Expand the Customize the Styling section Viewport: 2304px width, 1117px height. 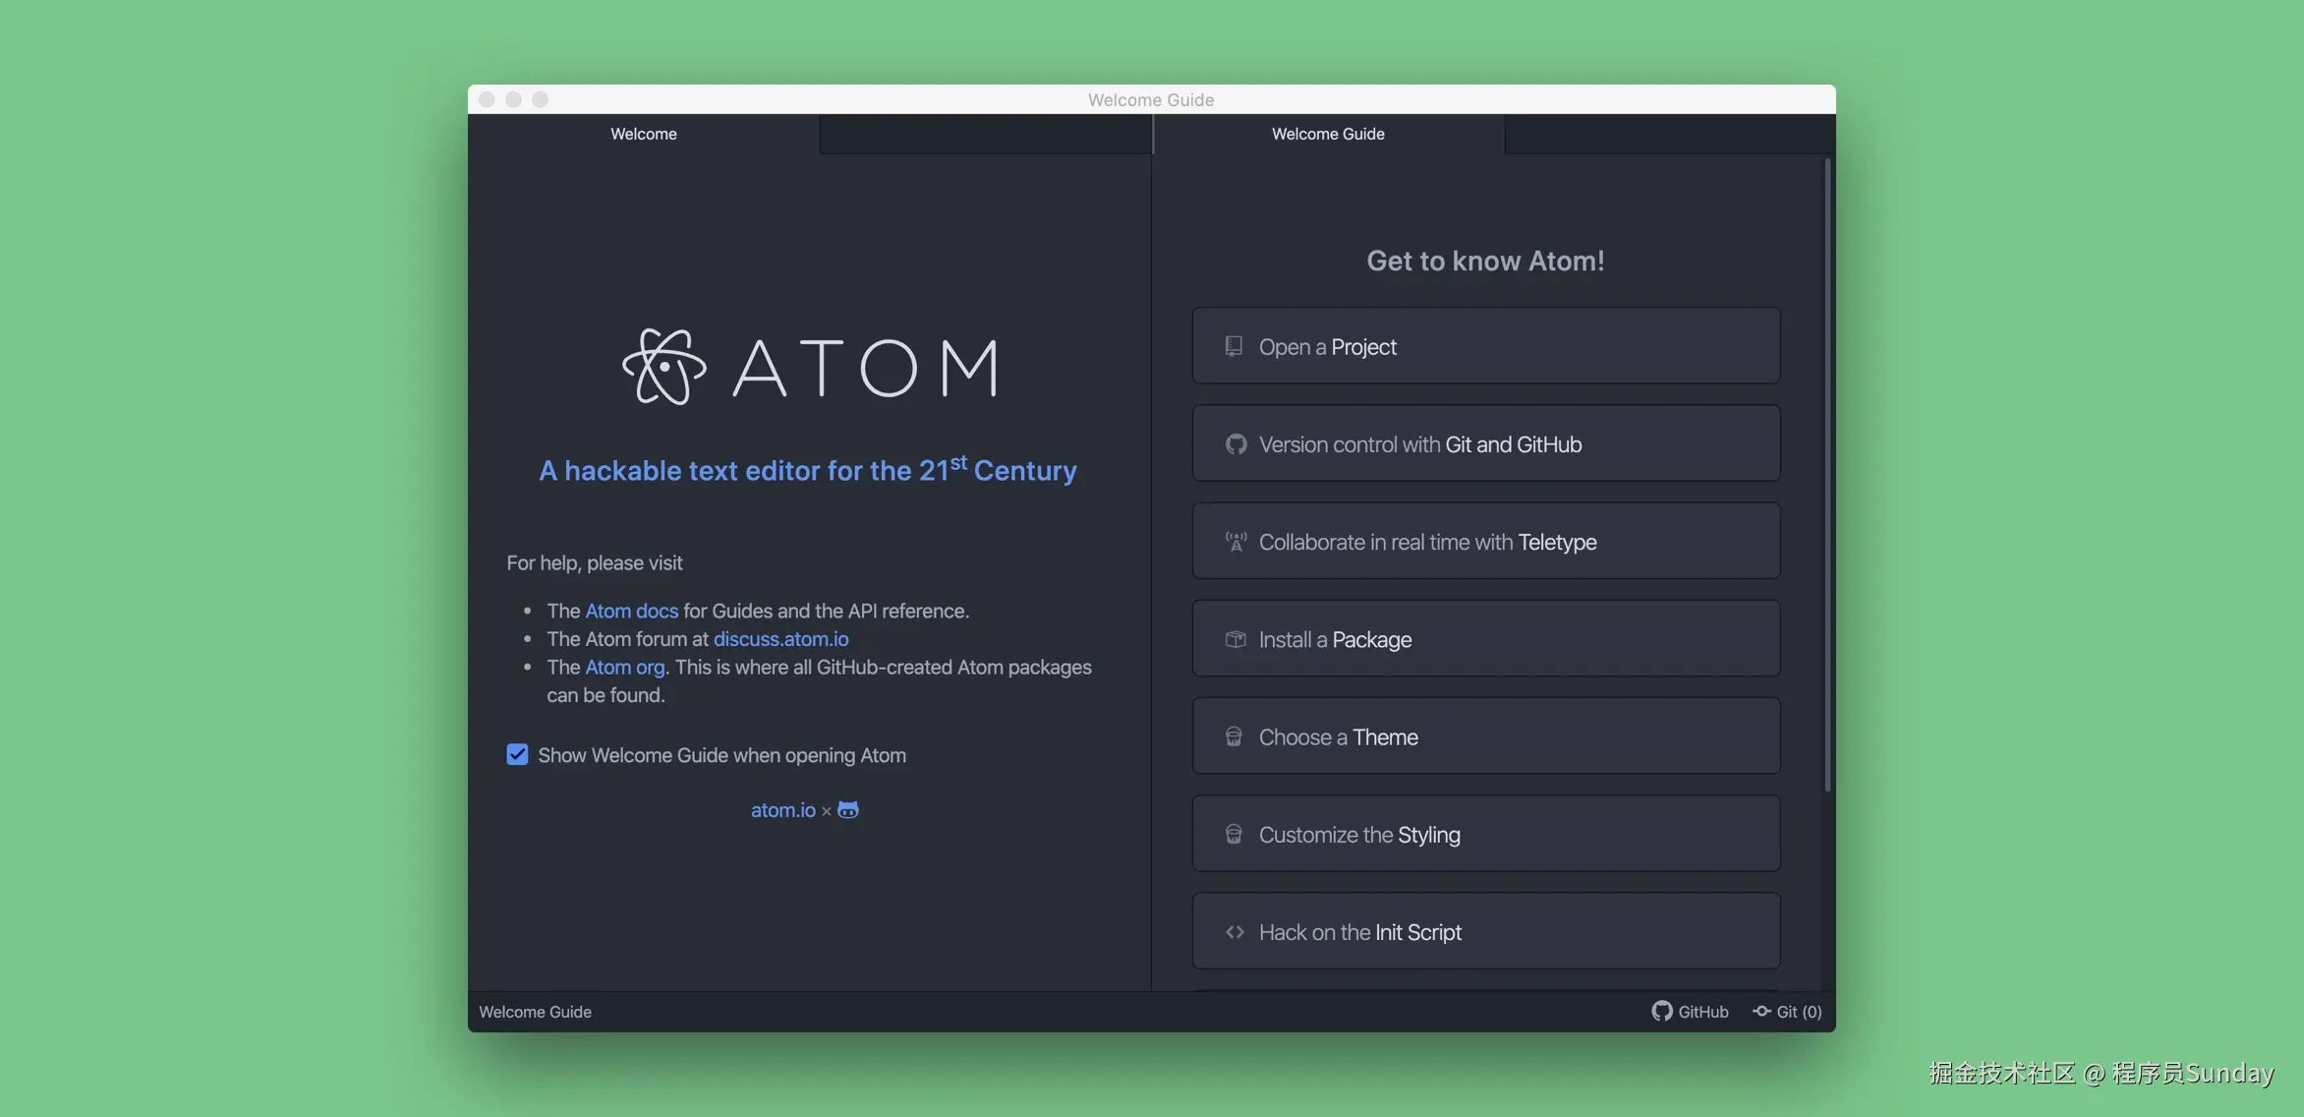[1485, 834]
